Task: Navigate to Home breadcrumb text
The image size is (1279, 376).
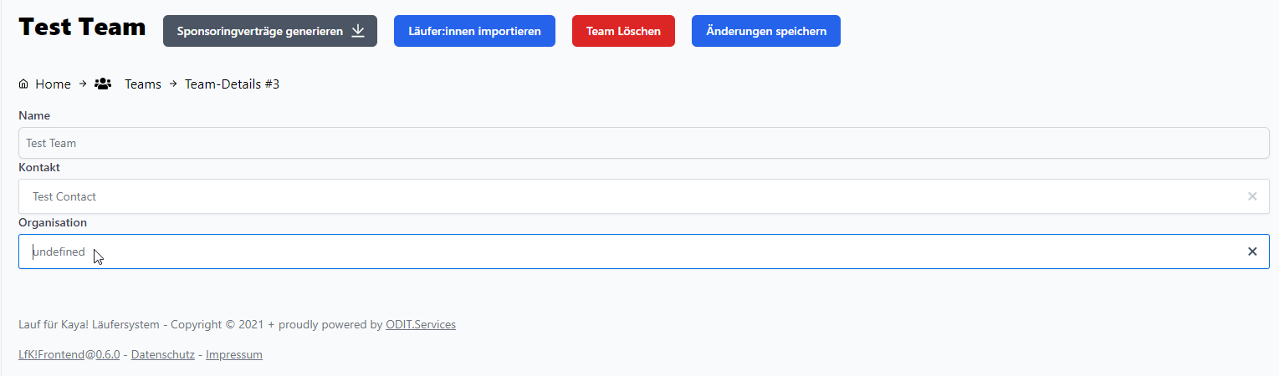Action: click(53, 84)
